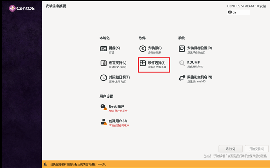
Task: Open 软件选择(S) label
Action: tap(157, 63)
